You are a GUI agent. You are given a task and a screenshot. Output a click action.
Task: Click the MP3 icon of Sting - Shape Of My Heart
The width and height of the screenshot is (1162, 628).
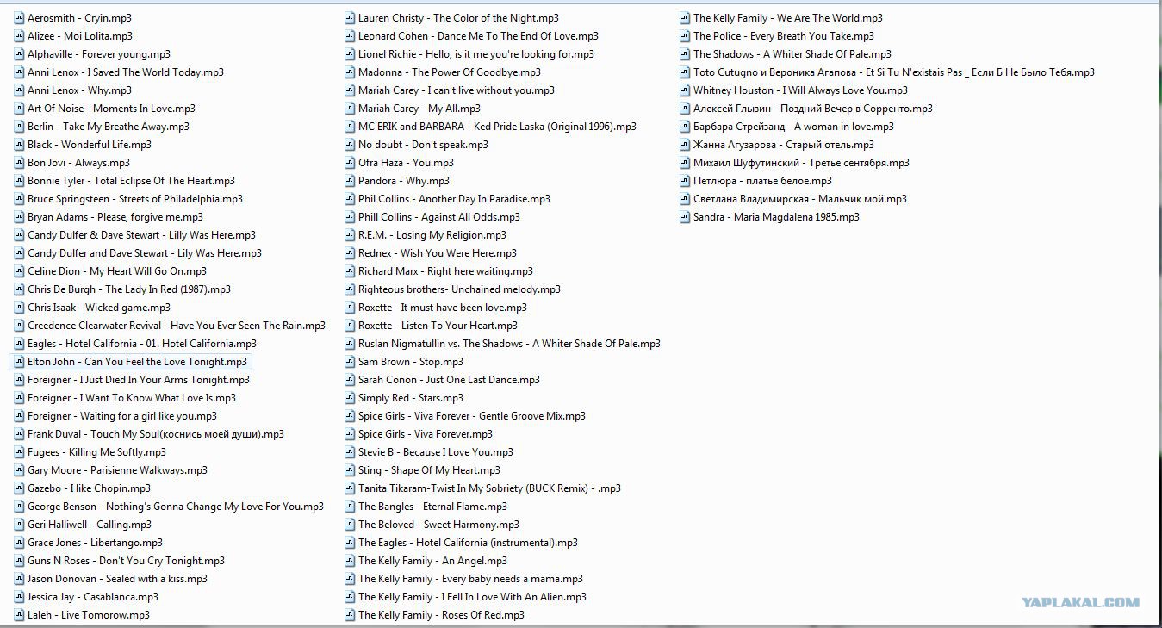[x=350, y=470]
